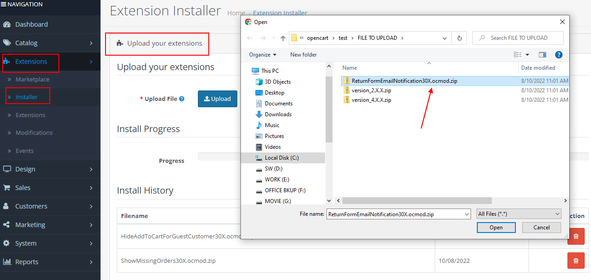Click the horizontal scrollbar in the file list
The image size is (591, 280).
[417, 200]
